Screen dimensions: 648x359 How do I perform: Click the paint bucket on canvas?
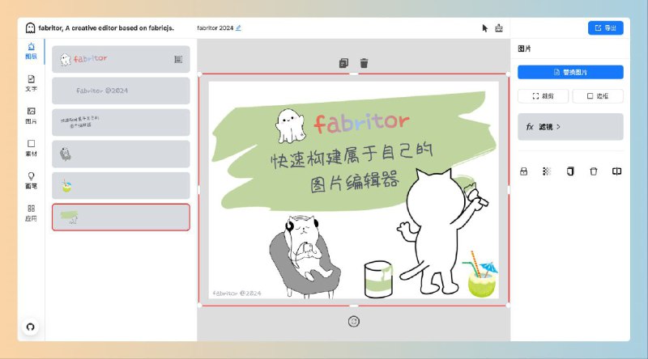[x=378, y=280]
